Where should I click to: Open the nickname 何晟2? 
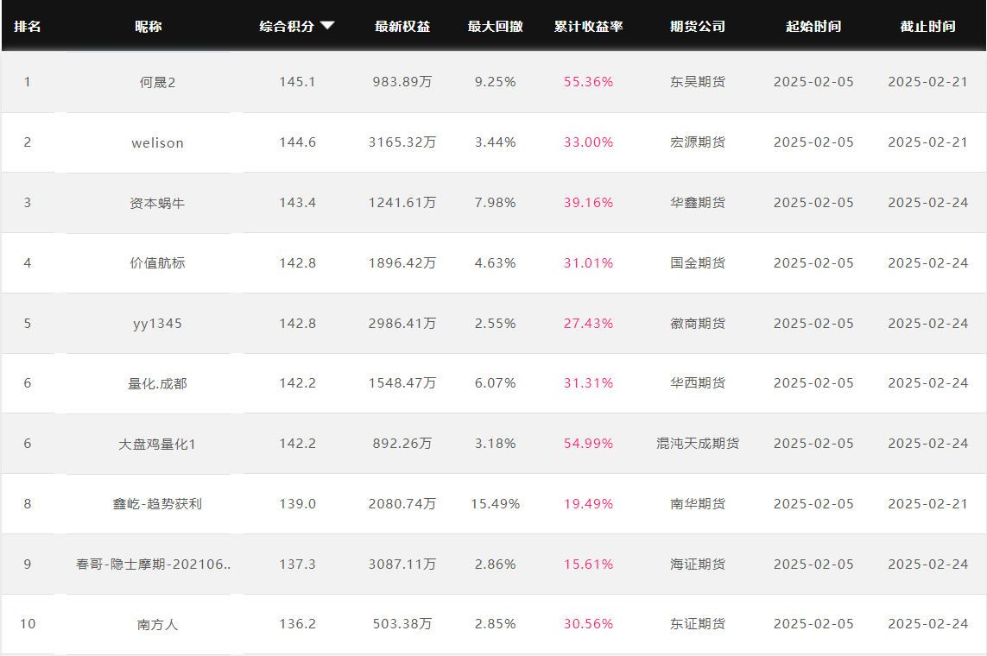coord(157,82)
